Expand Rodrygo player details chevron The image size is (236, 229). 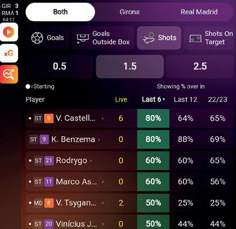coord(91,161)
